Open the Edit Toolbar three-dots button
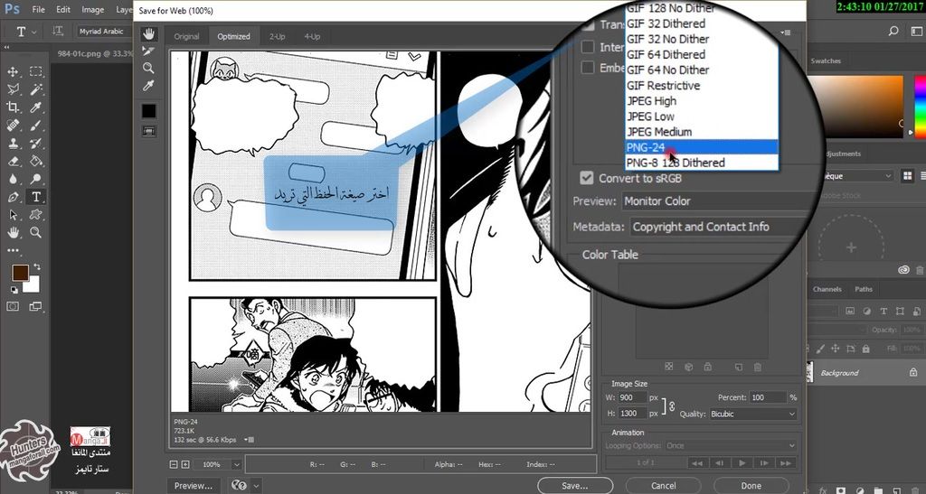The image size is (926, 494). click(13, 250)
